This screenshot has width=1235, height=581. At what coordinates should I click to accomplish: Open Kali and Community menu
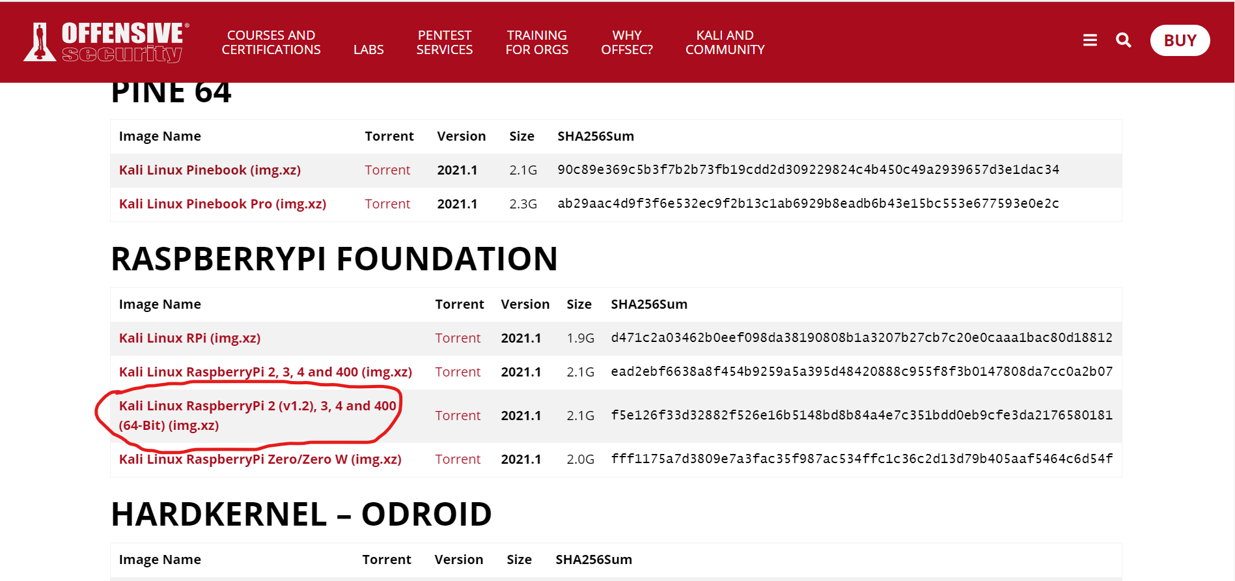(x=725, y=42)
